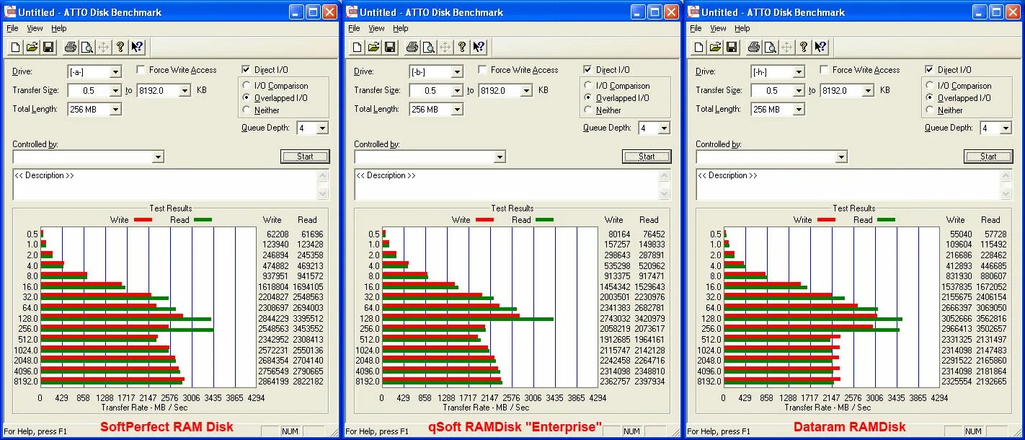Image resolution: width=1025 pixels, height=440 pixels.
Task: Click ATTO title bar icon of qSoft window
Action: click(352, 12)
